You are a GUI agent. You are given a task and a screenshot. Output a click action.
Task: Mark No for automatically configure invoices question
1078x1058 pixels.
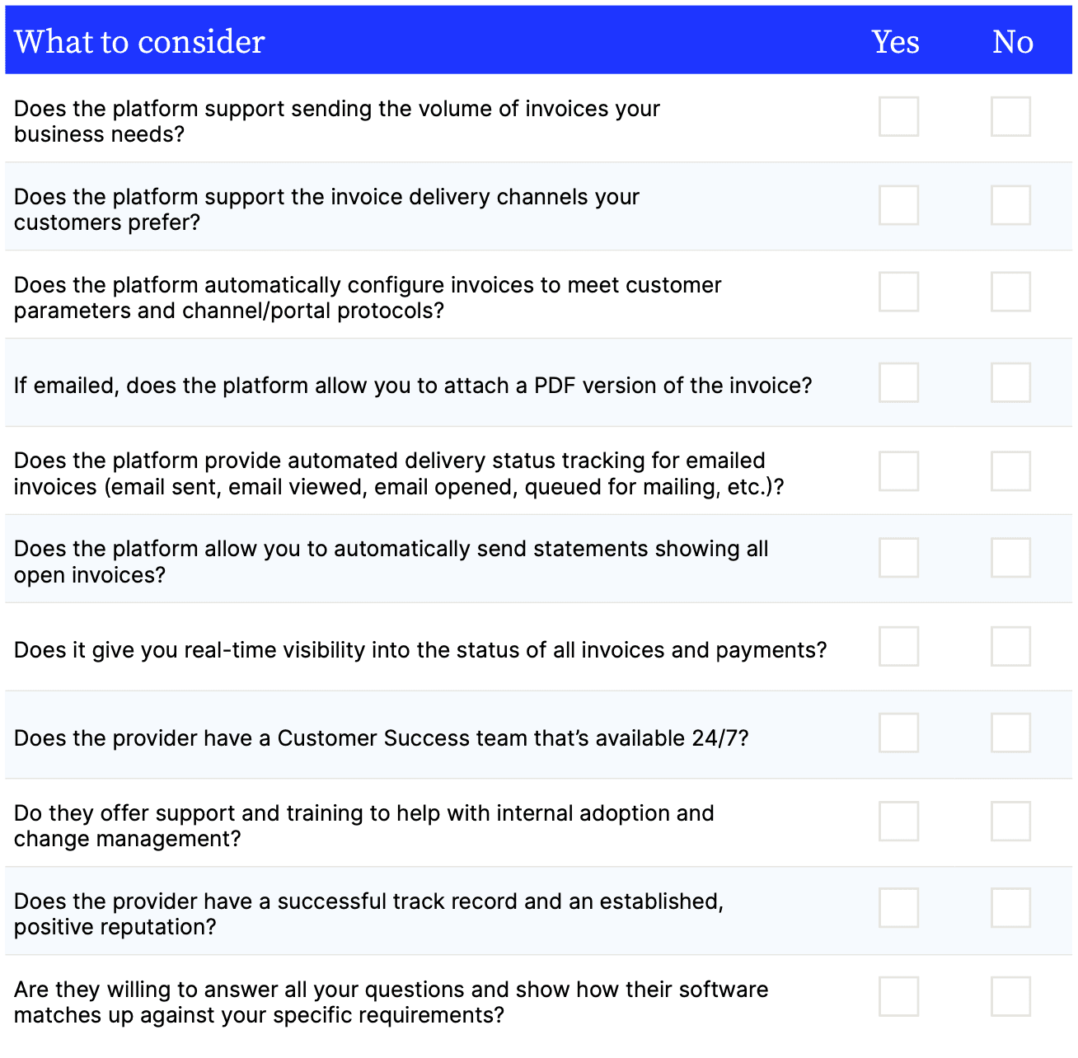1010,292
